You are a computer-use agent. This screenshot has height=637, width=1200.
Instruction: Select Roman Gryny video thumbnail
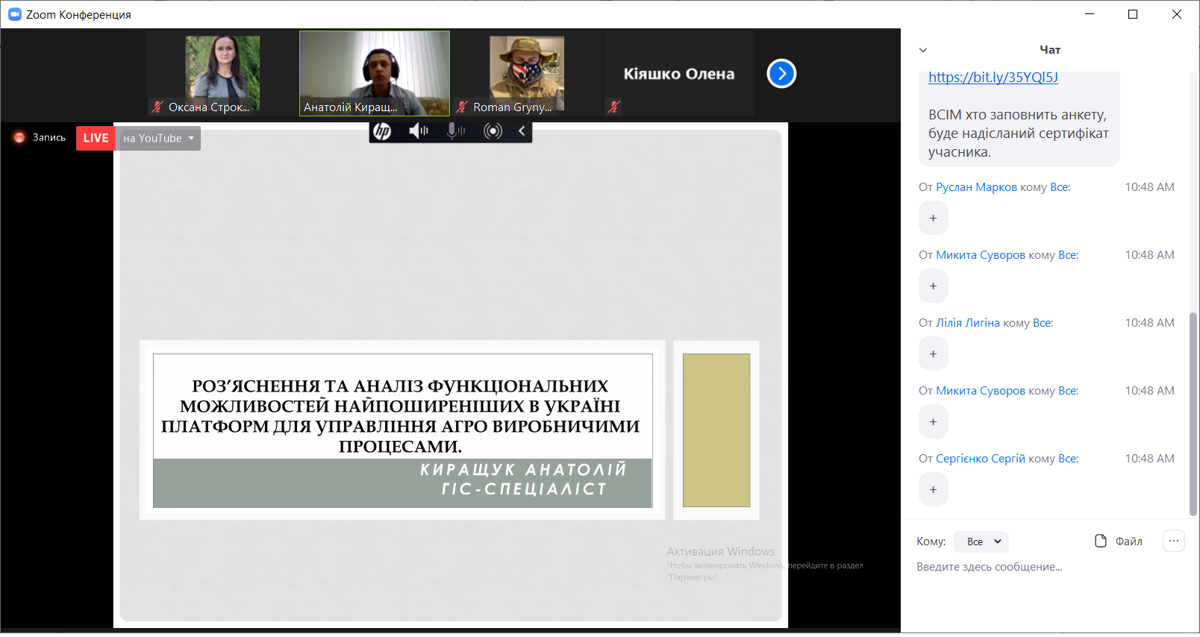point(527,73)
